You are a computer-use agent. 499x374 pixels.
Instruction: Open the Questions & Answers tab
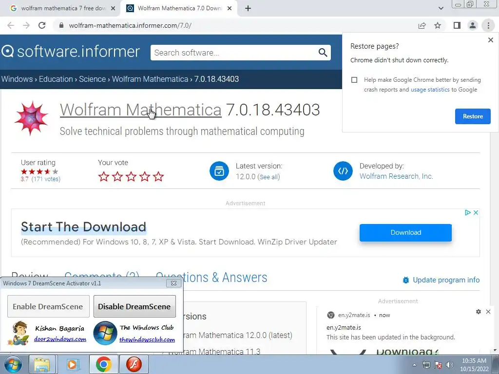(211, 277)
